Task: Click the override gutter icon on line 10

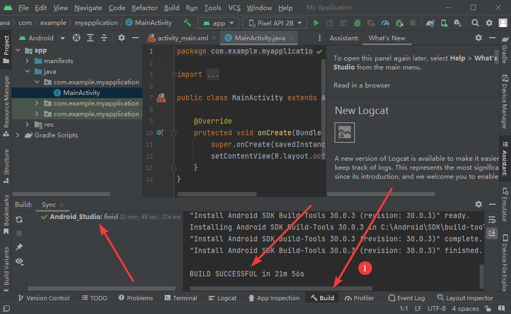Action: tap(160, 133)
